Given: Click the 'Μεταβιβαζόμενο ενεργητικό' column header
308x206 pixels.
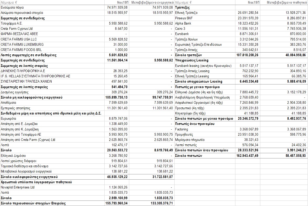Looking at the screenshot, I should click(153, 3).
